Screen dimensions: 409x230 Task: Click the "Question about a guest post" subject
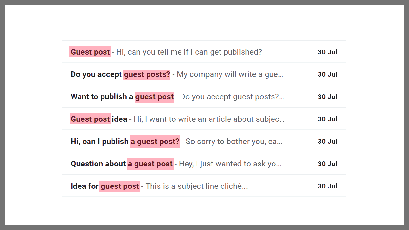(121, 164)
